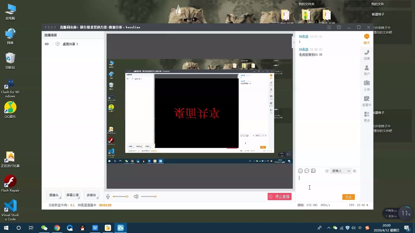This screenshot has width=415, height=233.
Task: Click the 发送 (send) button
Action: 348,197
